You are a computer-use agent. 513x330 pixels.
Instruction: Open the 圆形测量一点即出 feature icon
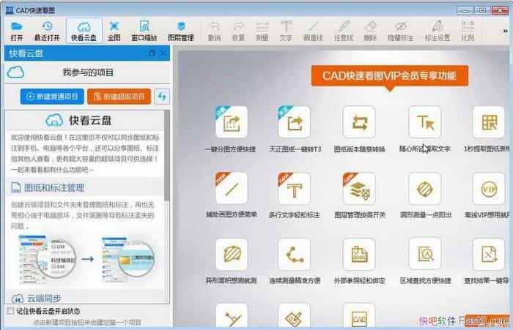pos(425,189)
